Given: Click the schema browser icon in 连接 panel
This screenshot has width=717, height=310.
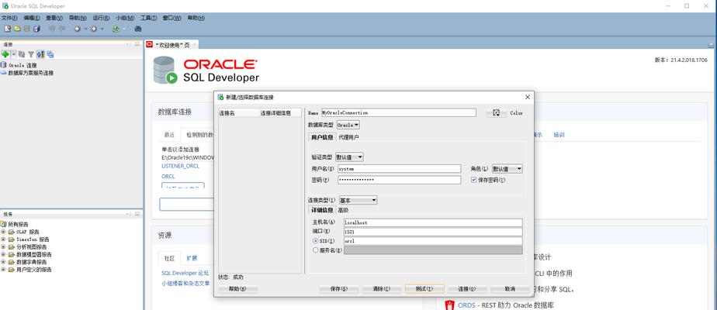Looking at the screenshot, I should (40, 54).
